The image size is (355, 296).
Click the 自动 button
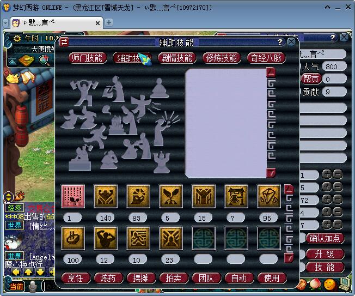[x=239, y=278]
